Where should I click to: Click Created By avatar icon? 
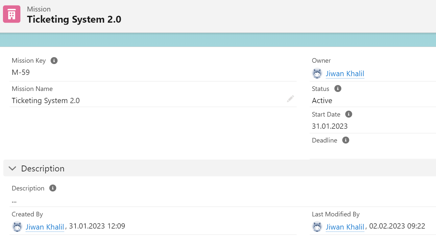coord(17,227)
